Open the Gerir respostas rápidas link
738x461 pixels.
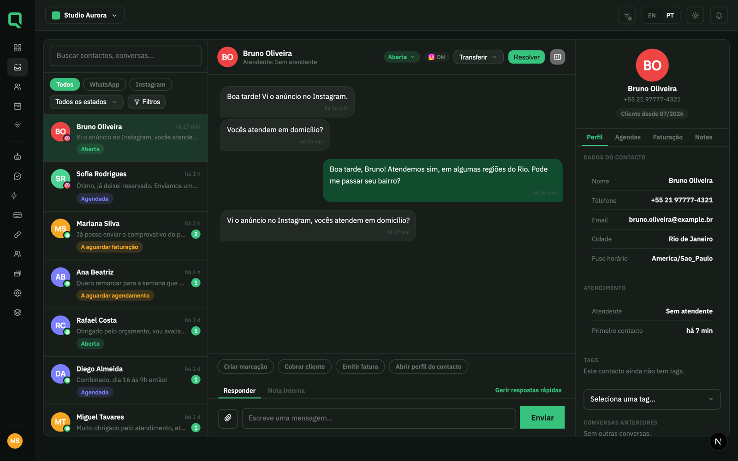528,390
